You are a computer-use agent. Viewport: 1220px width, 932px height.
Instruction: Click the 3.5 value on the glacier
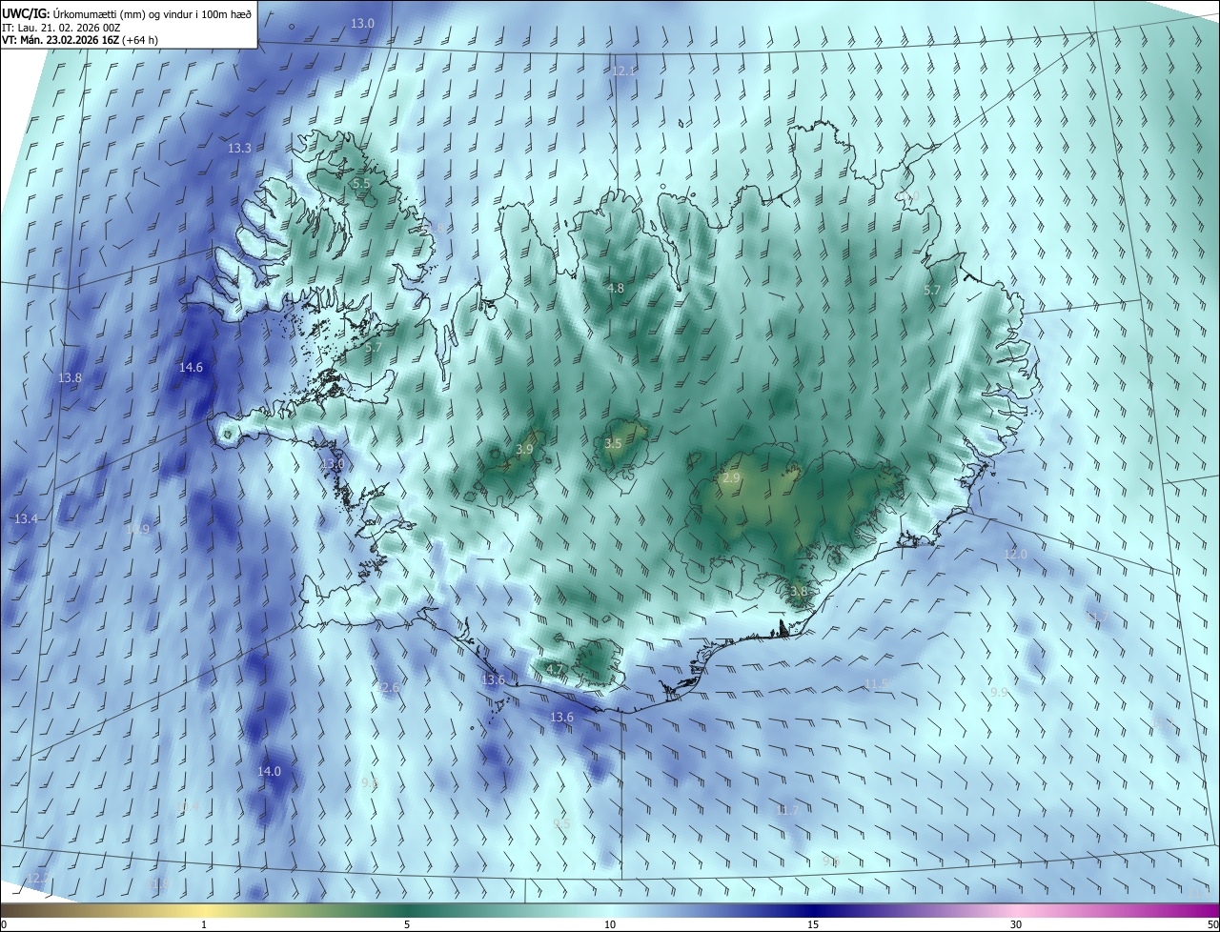tap(613, 444)
